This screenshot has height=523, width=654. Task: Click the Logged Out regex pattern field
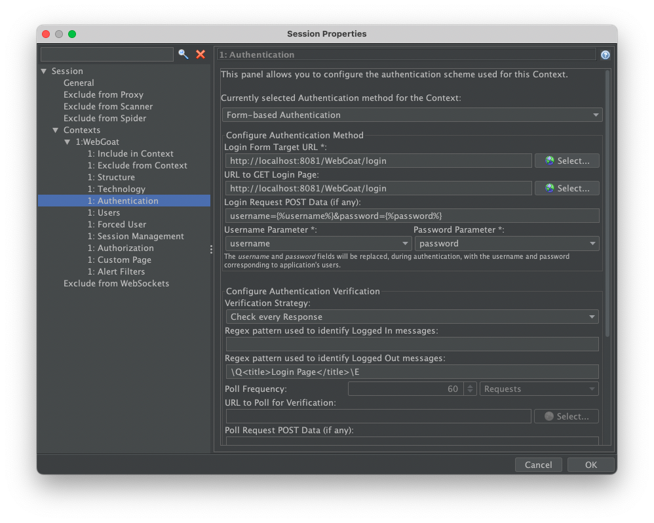tap(412, 372)
